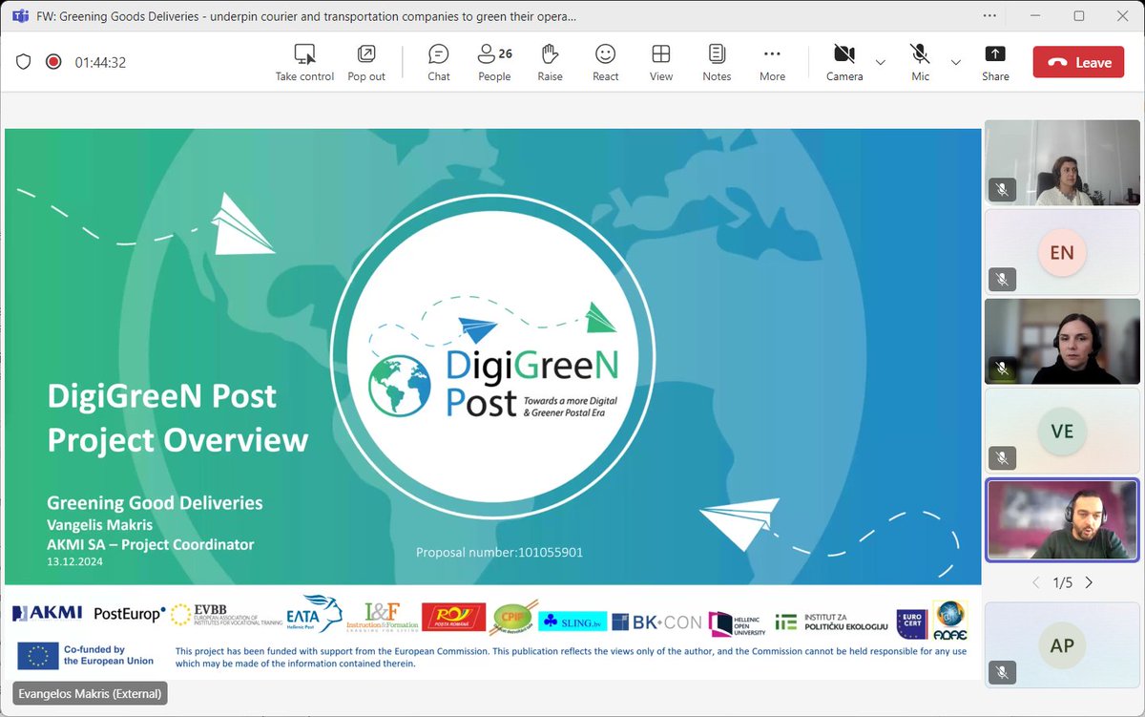Click the AKMI logo on the slide

pos(48,613)
